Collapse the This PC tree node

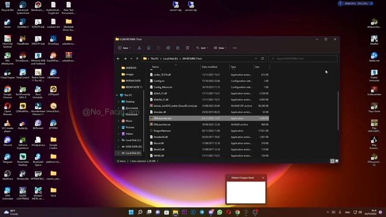[x=117, y=95]
